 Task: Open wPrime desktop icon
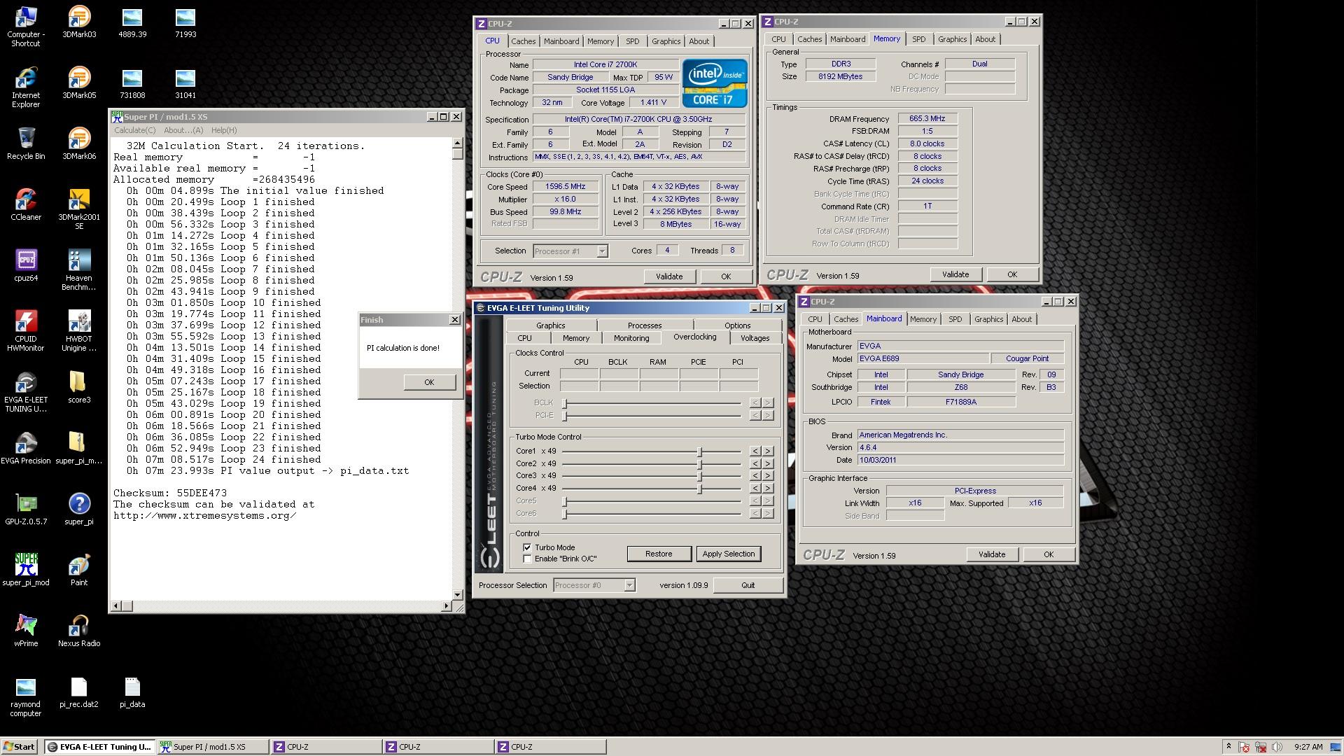point(26,631)
